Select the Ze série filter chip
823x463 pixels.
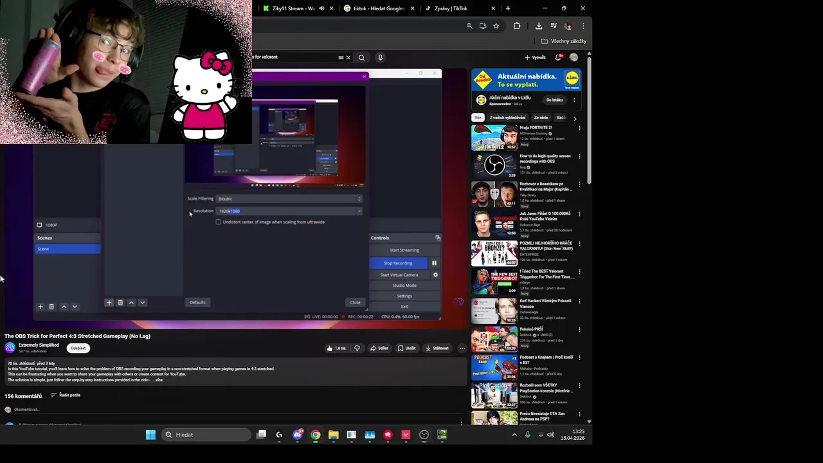(x=541, y=118)
